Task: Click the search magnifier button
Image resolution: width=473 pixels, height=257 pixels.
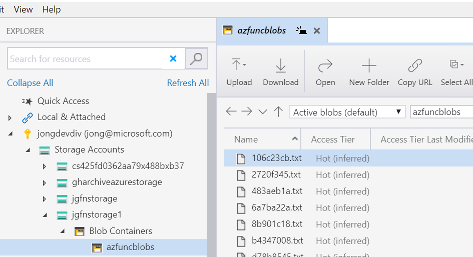Action: tap(197, 58)
